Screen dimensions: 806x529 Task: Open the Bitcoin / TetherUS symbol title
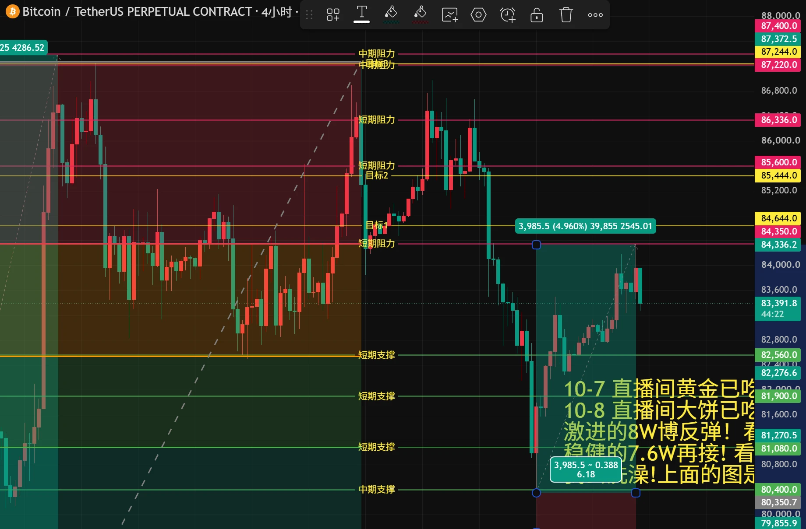tap(137, 11)
